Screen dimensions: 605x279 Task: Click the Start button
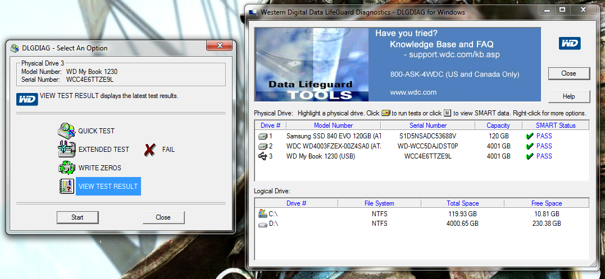pos(78,217)
